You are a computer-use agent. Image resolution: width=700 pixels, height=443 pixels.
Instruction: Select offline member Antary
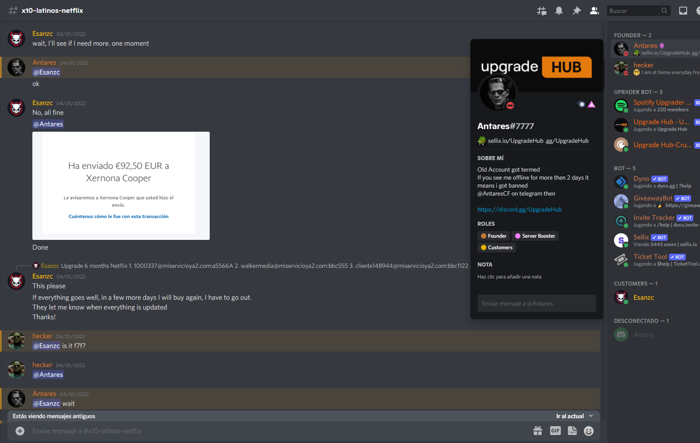[655, 334]
